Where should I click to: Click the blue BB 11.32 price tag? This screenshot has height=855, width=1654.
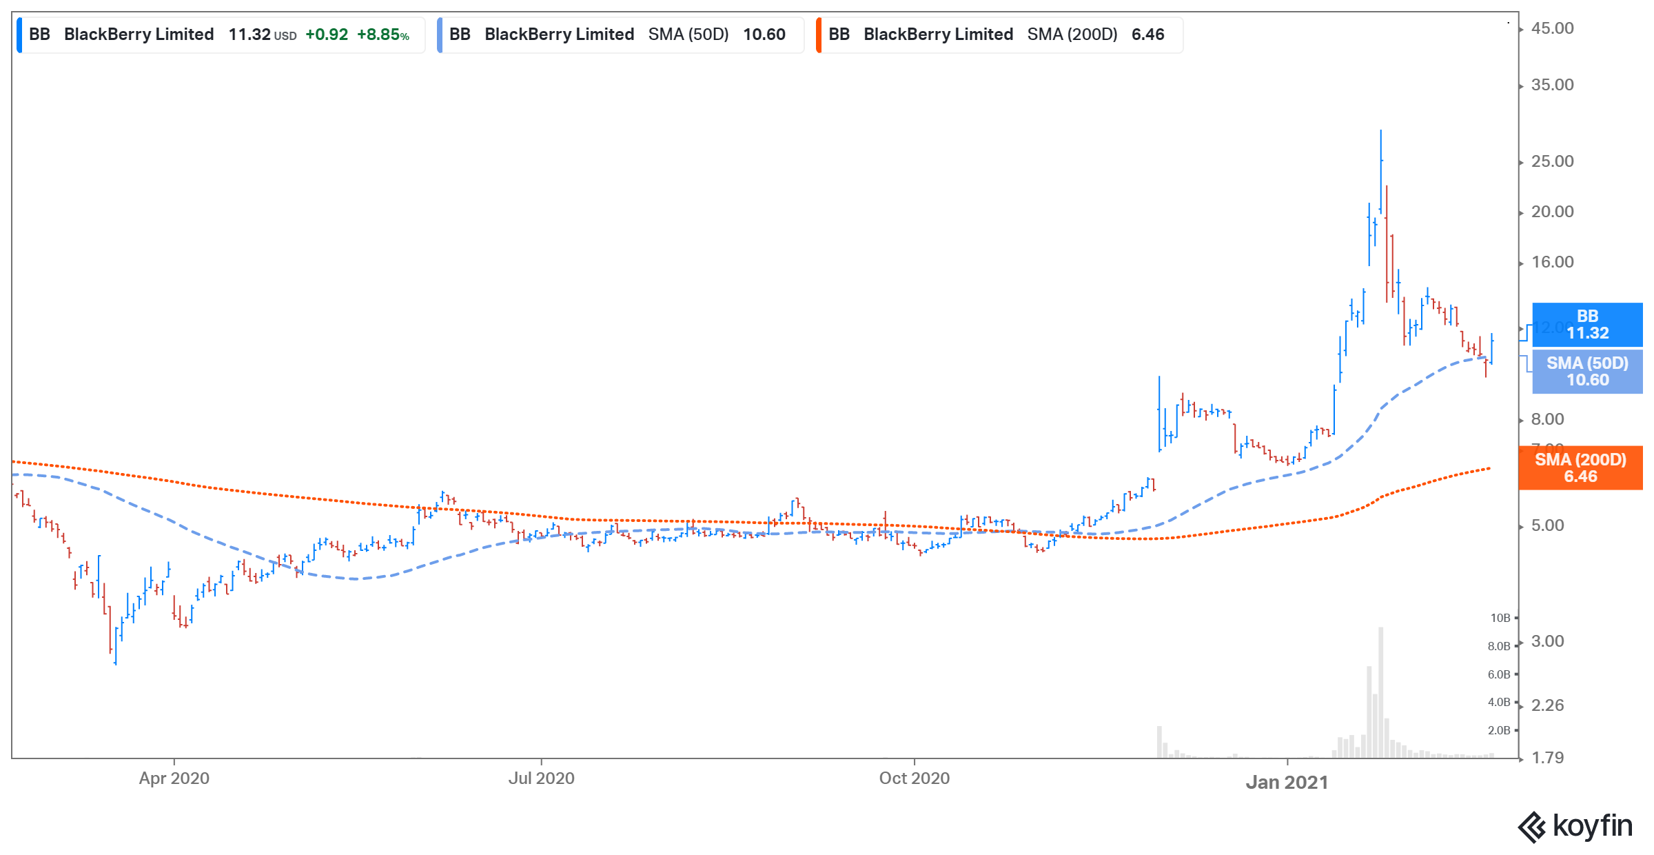tap(1587, 324)
